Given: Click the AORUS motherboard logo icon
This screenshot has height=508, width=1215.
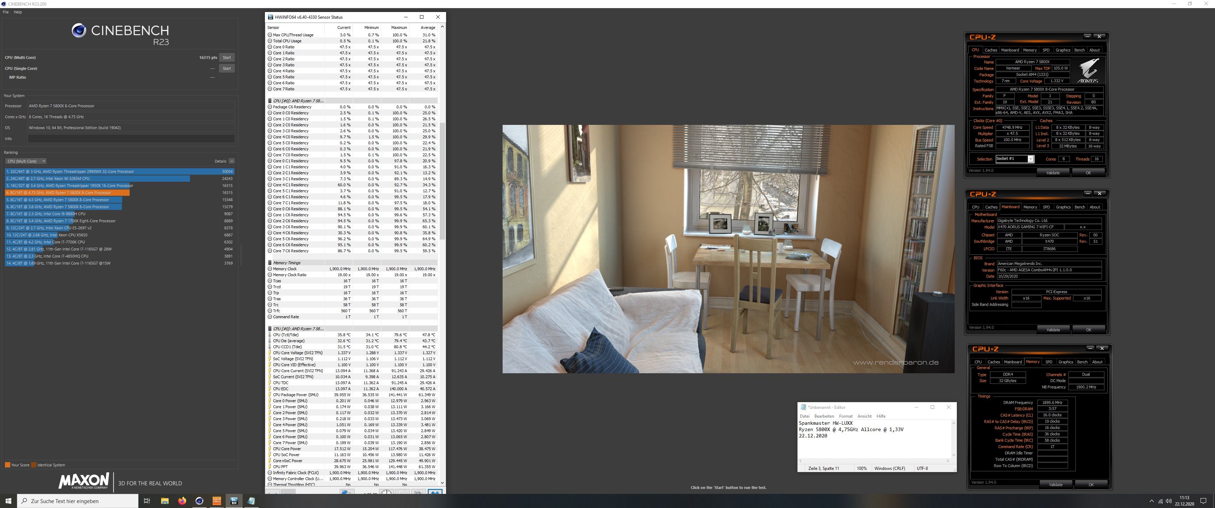Looking at the screenshot, I should 1087,71.
